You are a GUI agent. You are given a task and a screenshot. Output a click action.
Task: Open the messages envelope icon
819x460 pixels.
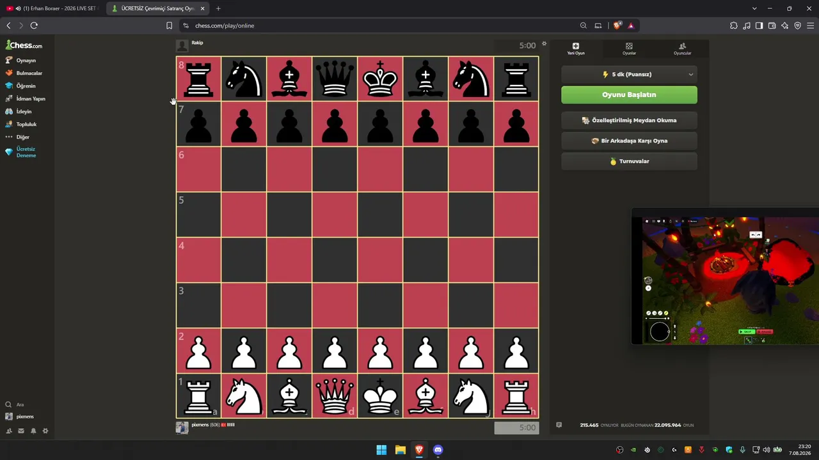coord(21,431)
